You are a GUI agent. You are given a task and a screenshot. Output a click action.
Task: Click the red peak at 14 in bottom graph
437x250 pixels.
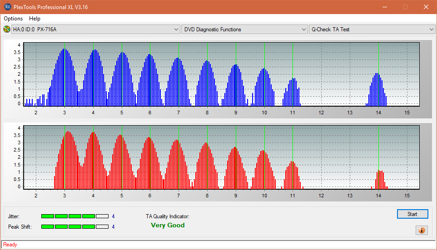coord(380,180)
